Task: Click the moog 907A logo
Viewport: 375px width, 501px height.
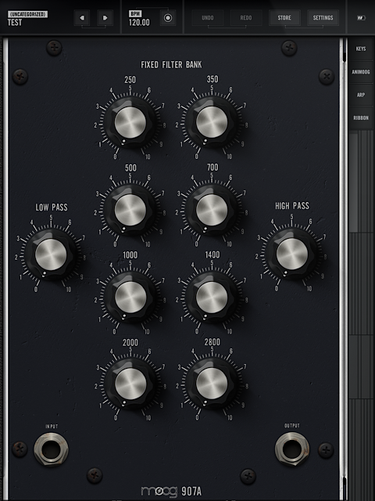Action: coord(171,492)
